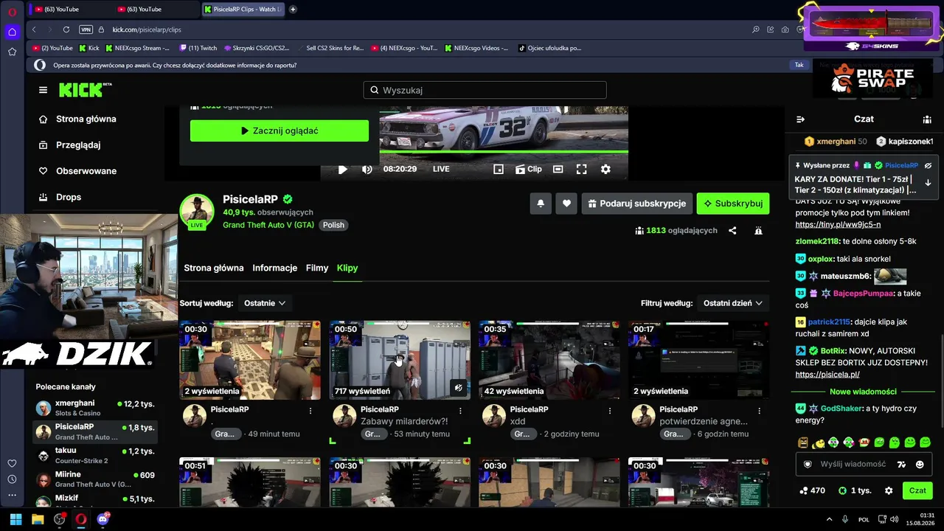Report the channel using the flag icon
This screenshot has width=944, height=531.
click(x=758, y=231)
